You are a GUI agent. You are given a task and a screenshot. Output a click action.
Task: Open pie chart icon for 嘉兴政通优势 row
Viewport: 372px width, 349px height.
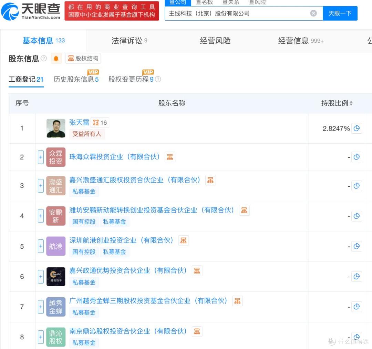(x=356, y=277)
